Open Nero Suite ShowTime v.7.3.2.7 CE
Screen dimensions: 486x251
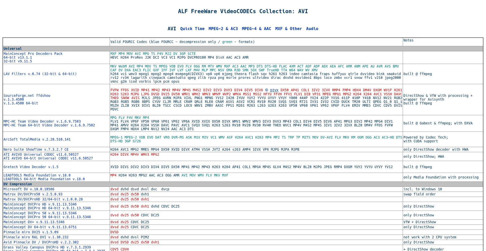point(36,149)
